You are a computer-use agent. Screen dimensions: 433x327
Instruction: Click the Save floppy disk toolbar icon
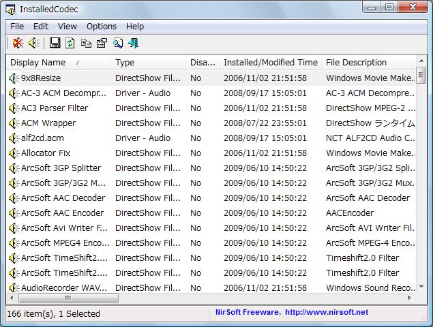55,43
